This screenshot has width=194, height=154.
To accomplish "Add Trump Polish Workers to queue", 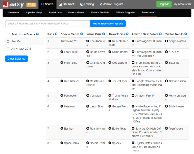I will (x=110, y=96).
